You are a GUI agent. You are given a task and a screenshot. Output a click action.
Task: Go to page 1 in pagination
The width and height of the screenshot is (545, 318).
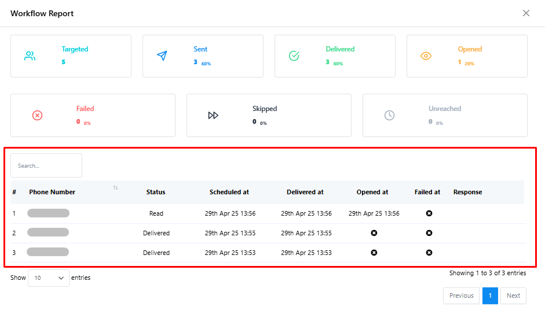click(x=490, y=295)
